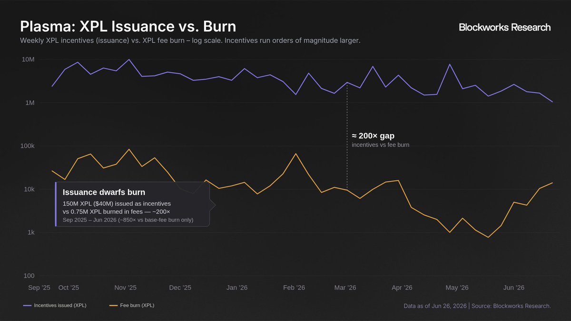Click the subtitle starting 'Weekly XPL incentives (issuance)'
The width and height of the screenshot is (571, 321).
[x=190, y=41]
